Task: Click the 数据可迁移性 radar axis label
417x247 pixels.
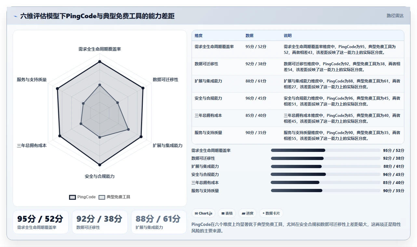Action: (x=166, y=80)
